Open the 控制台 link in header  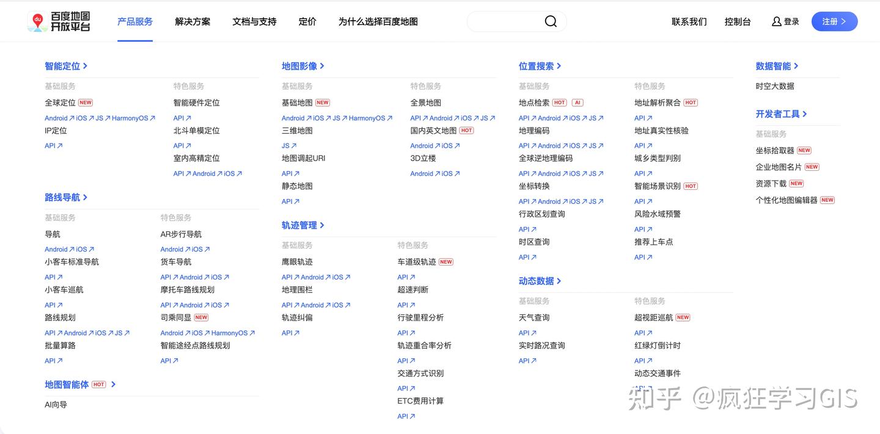[x=737, y=21]
